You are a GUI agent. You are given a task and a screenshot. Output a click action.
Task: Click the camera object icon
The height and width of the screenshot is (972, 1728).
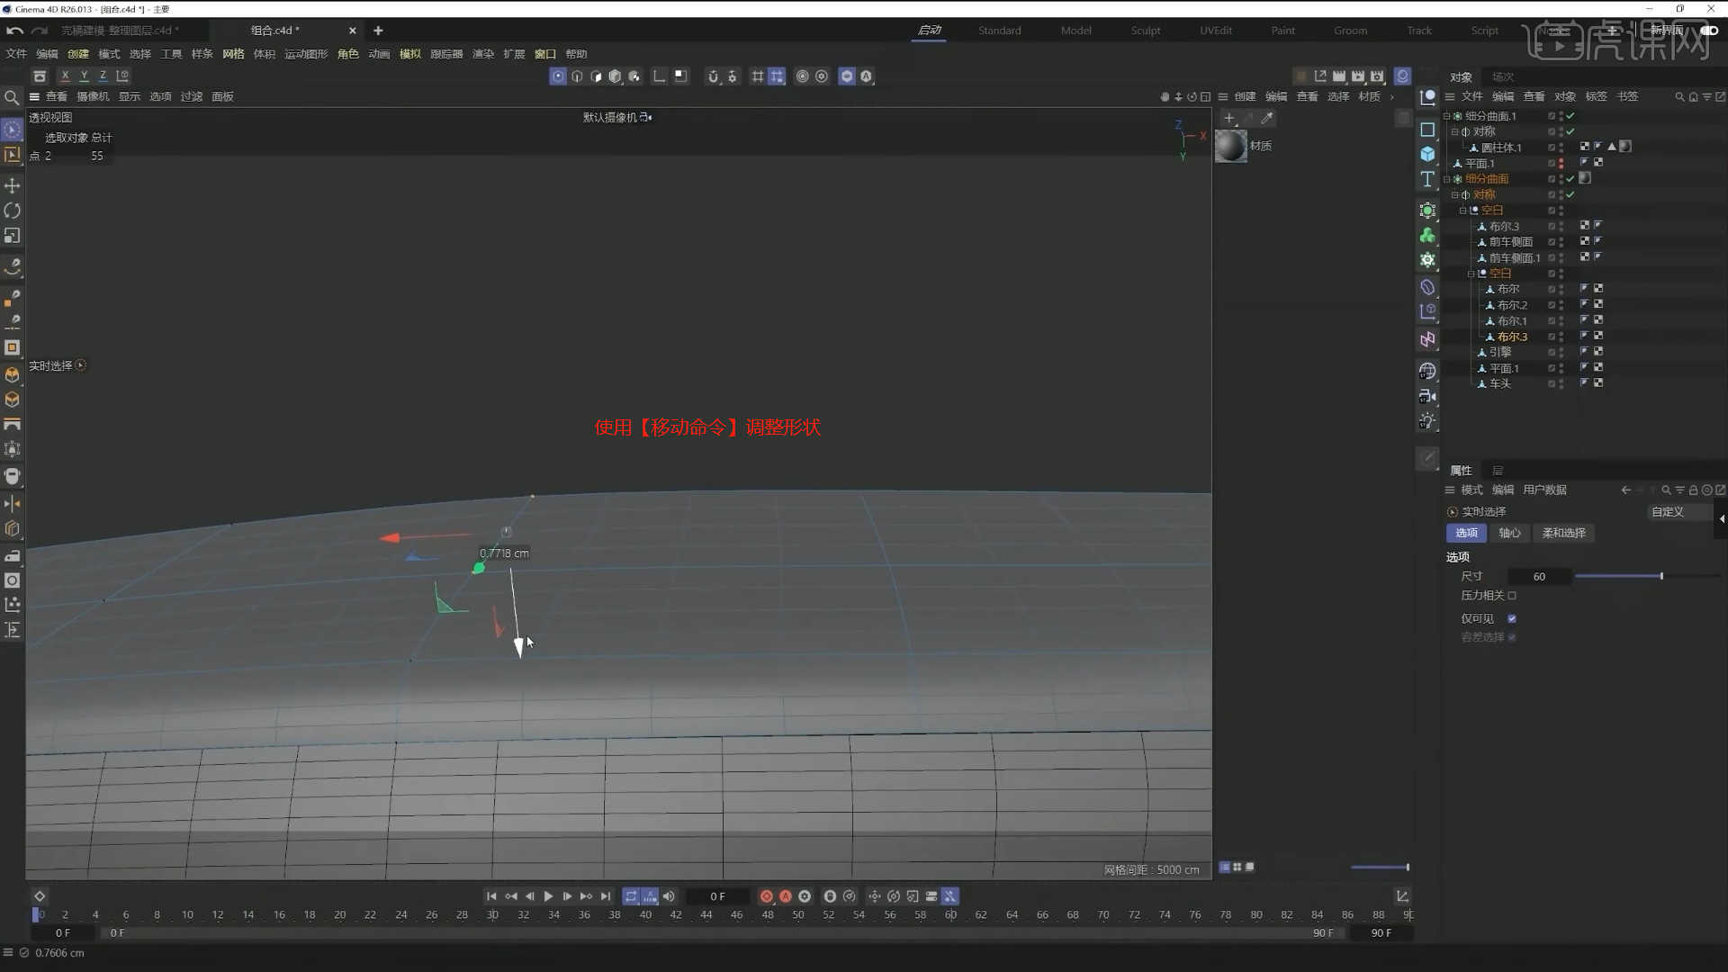click(x=1427, y=396)
